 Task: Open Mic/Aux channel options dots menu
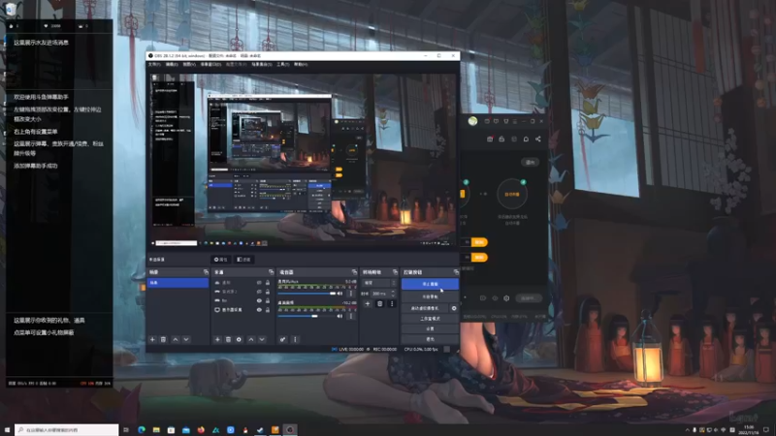351,294
